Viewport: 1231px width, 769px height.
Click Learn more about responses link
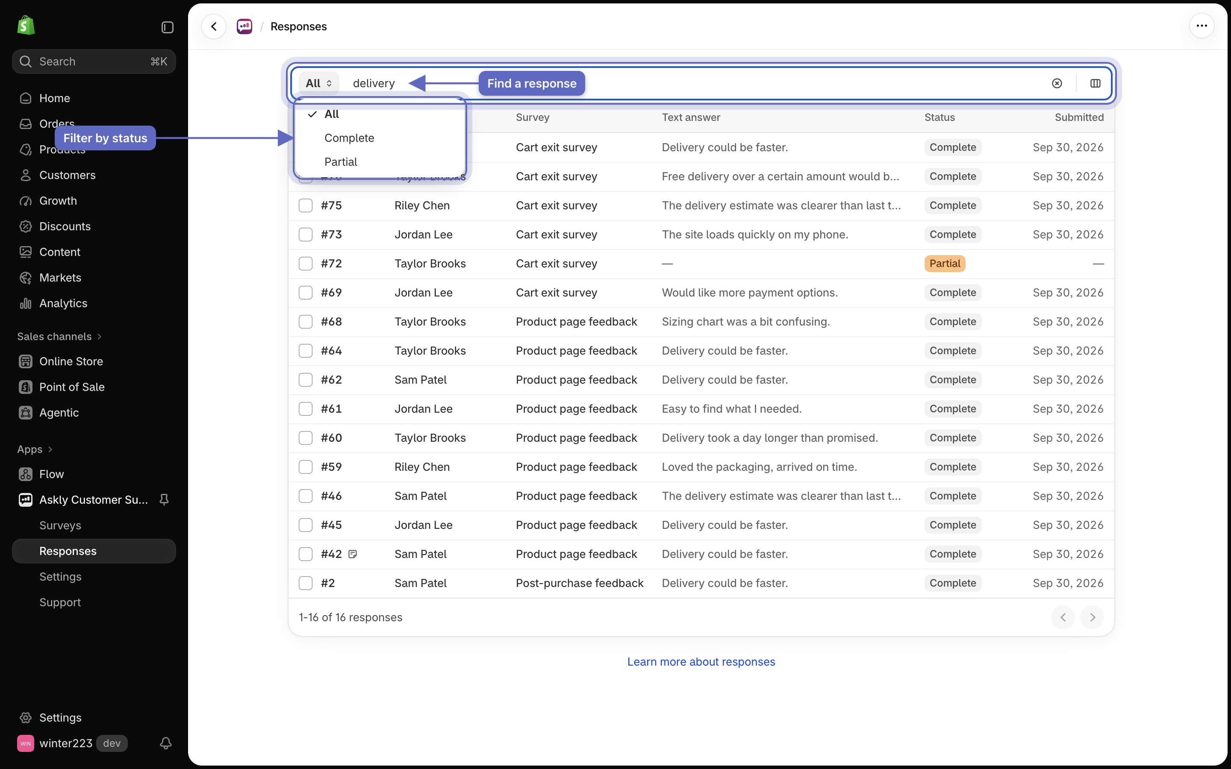[701, 662]
